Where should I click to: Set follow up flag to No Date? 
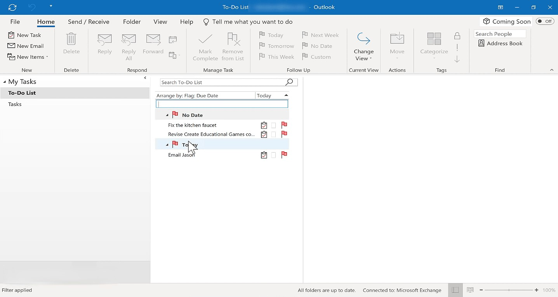[x=317, y=46]
